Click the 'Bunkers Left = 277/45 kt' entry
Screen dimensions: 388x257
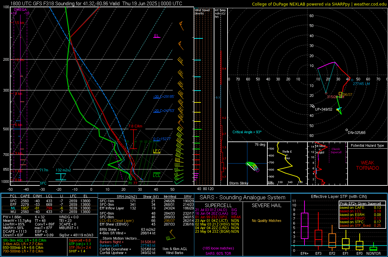(x=128, y=246)
